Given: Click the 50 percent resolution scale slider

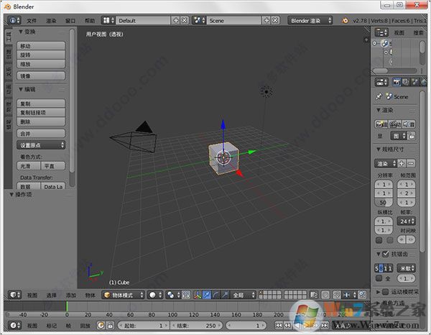Looking at the screenshot, I should click(x=383, y=203).
